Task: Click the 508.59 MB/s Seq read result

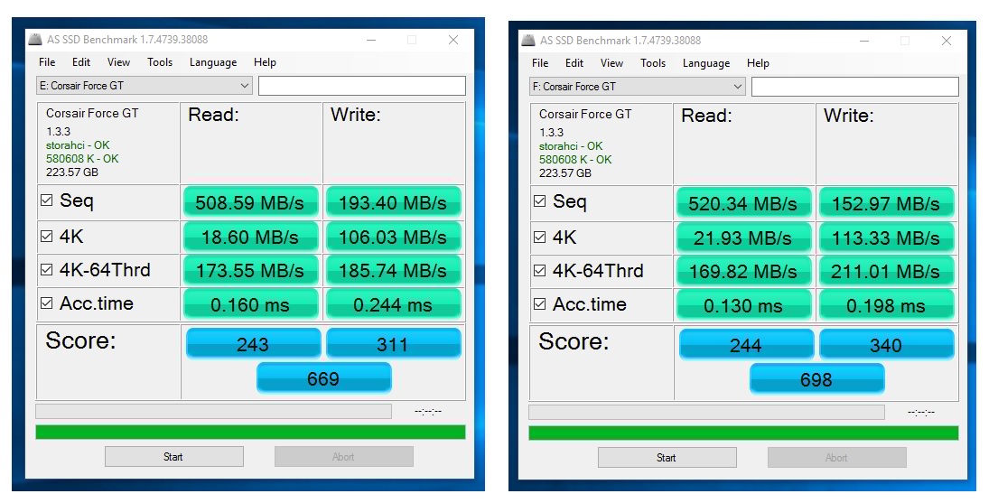Action: click(251, 202)
